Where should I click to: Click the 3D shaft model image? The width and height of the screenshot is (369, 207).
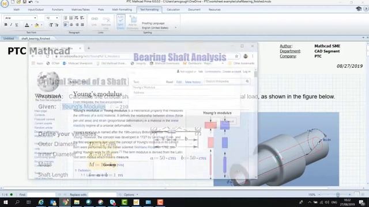(x=276, y=149)
